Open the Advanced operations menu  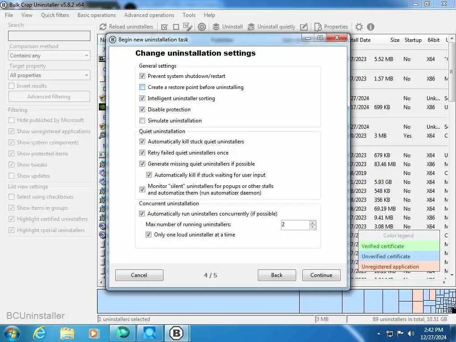click(x=149, y=15)
